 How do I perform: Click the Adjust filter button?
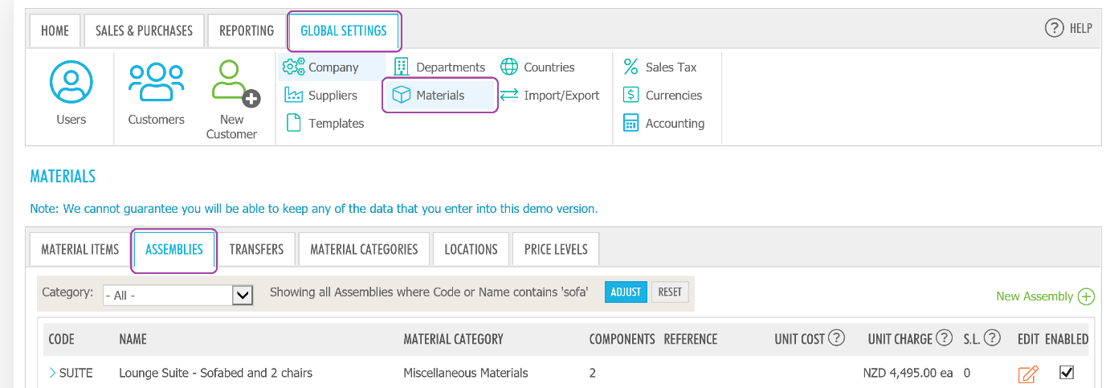tap(626, 292)
